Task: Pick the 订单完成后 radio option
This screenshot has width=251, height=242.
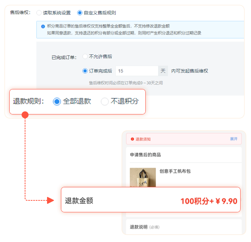Action: 85,71
